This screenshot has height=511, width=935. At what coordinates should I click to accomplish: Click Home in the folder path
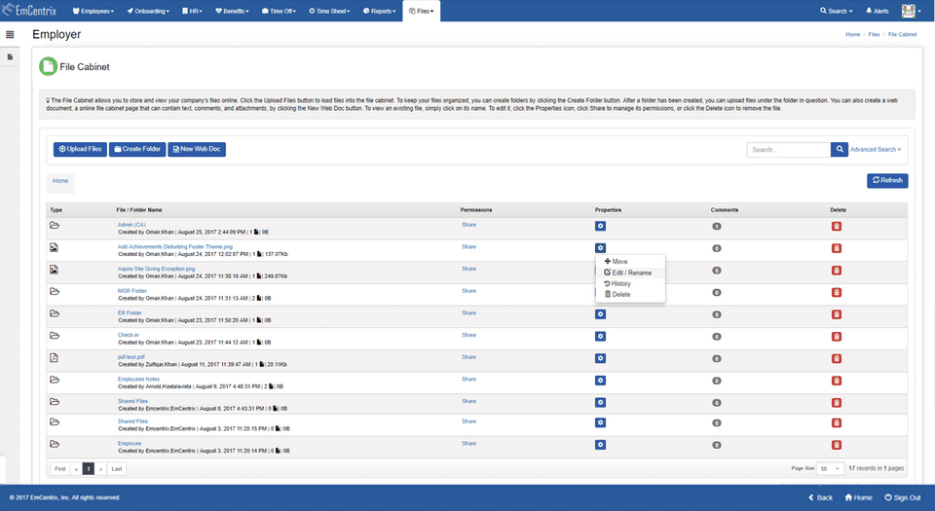pos(60,181)
